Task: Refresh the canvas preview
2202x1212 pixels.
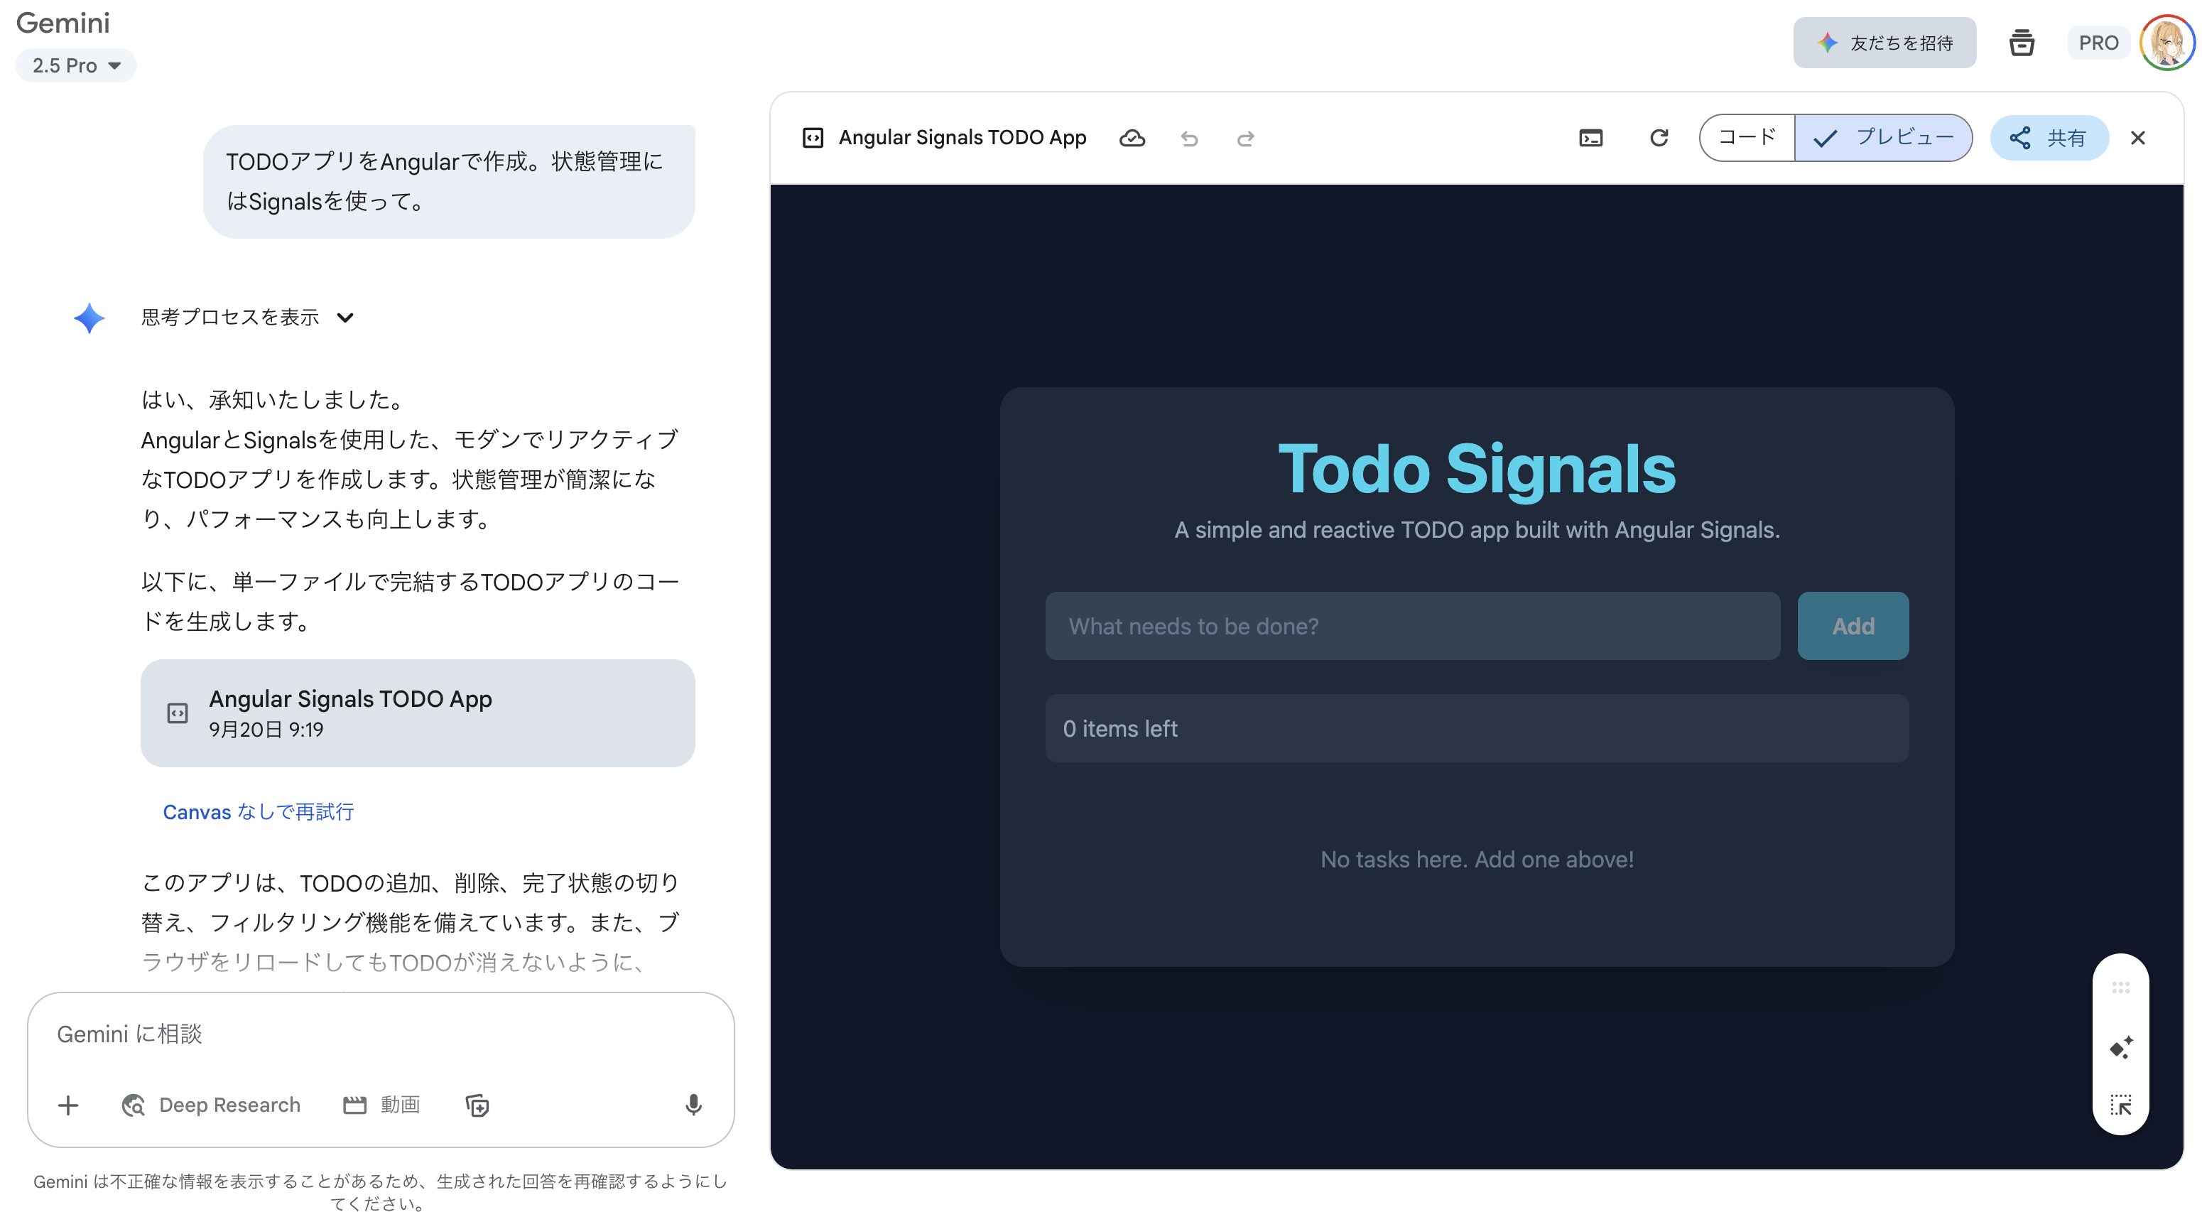Action: tap(1659, 139)
